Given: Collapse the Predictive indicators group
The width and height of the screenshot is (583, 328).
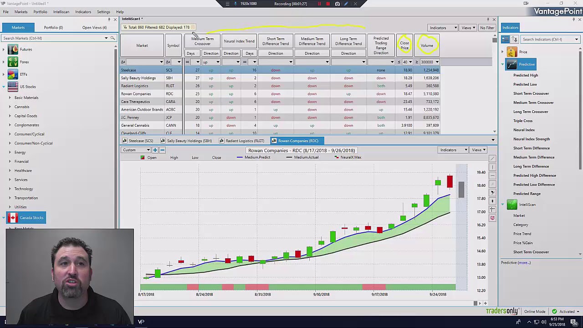Looking at the screenshot, I should pyautogui.click(x=503, y=64).
